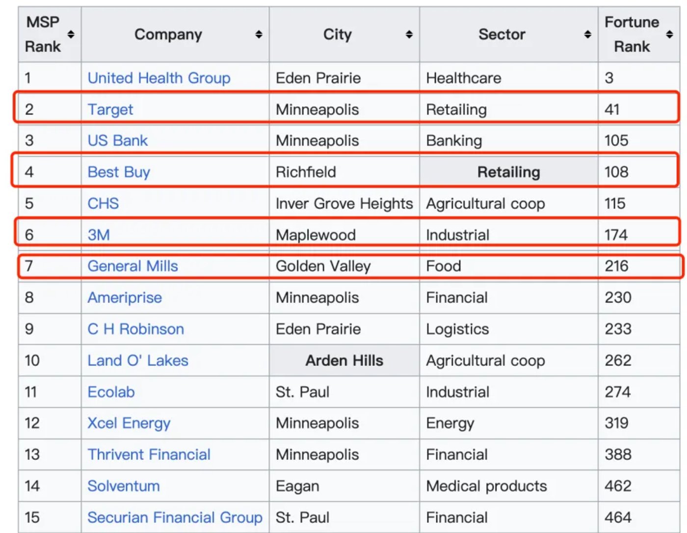
Task: Open the General Mills link
Action: [x=132, y=266]
